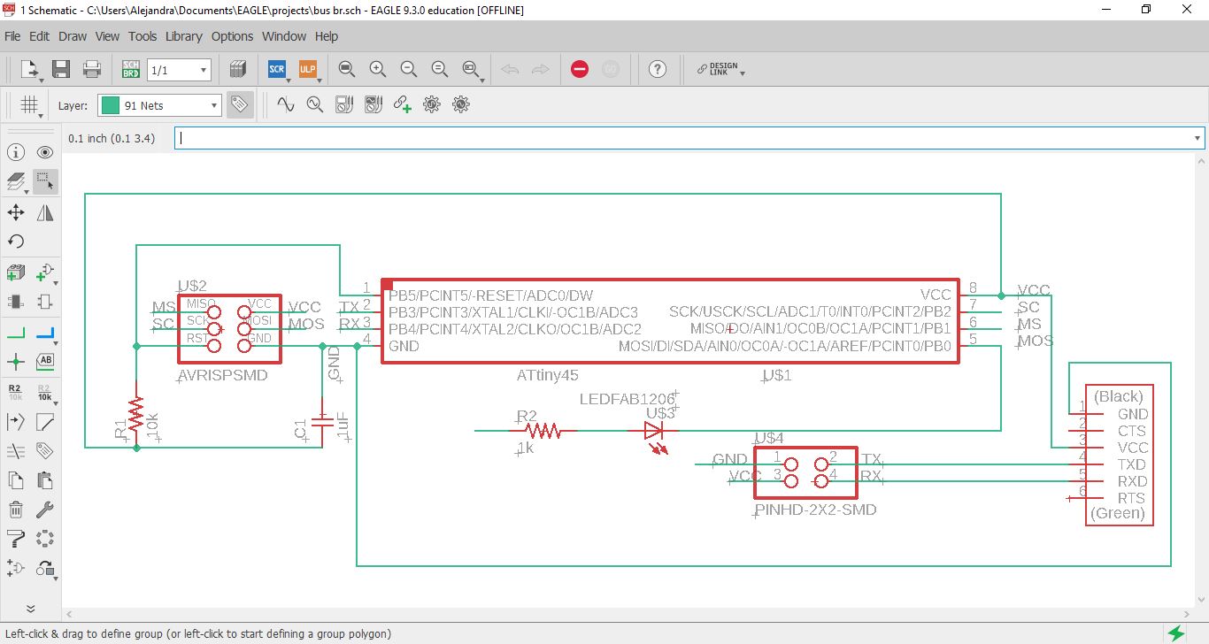Open the File menu

tap(12, 36)
